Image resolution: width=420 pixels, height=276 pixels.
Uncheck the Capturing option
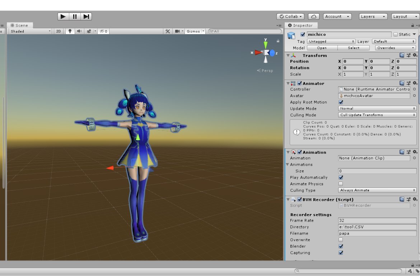pos(341,252)
